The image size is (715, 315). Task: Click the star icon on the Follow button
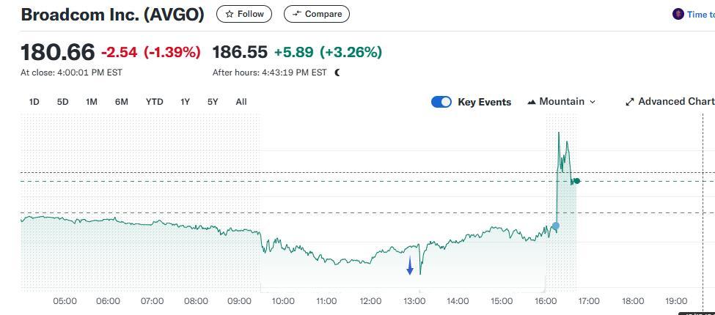(230, 14)
